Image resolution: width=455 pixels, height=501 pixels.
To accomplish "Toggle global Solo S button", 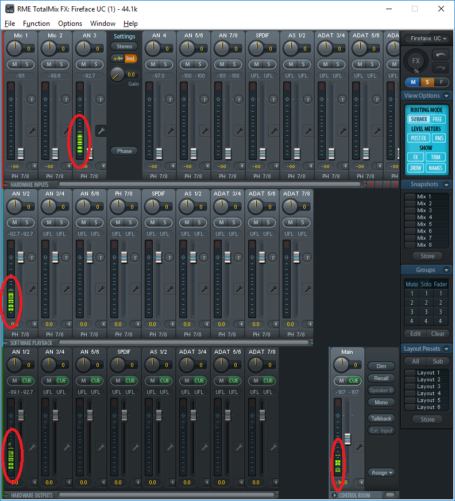I will coord(427,82).
